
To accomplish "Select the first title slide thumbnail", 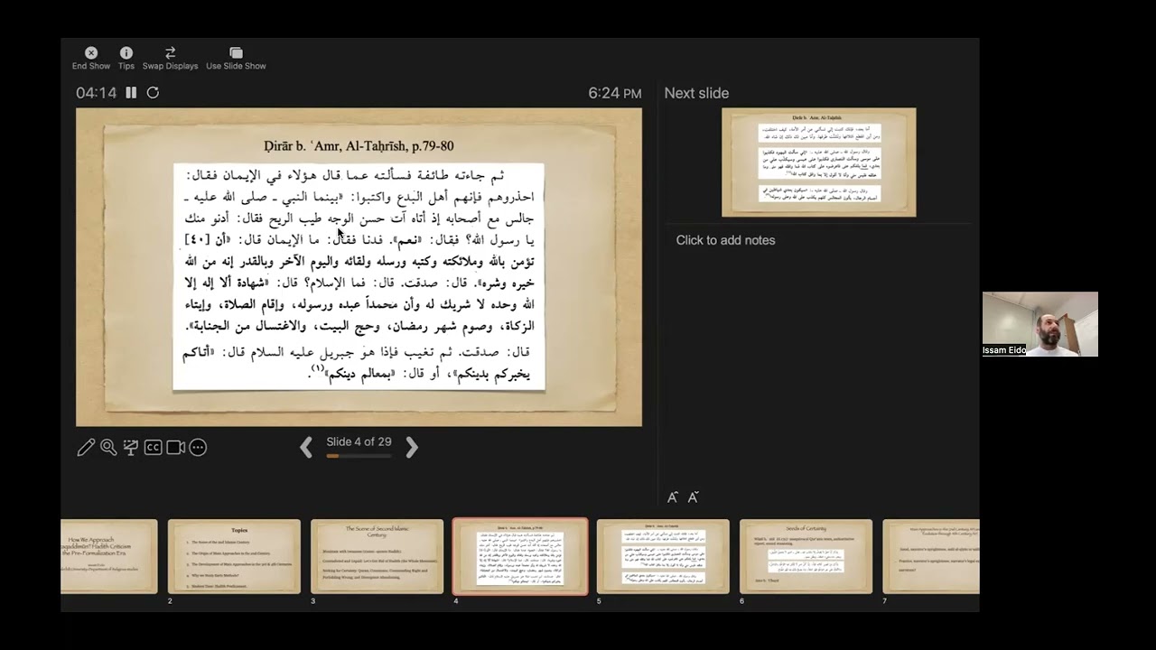I will [x=109, y=556].
